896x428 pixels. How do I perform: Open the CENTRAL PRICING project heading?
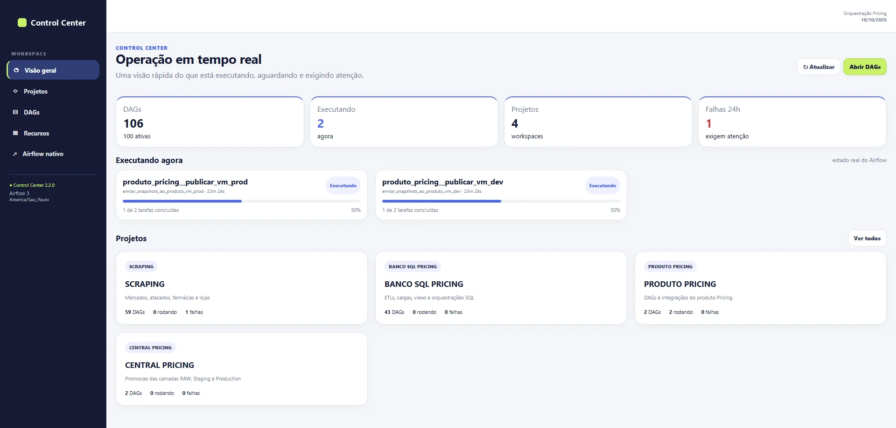[160, 365]
